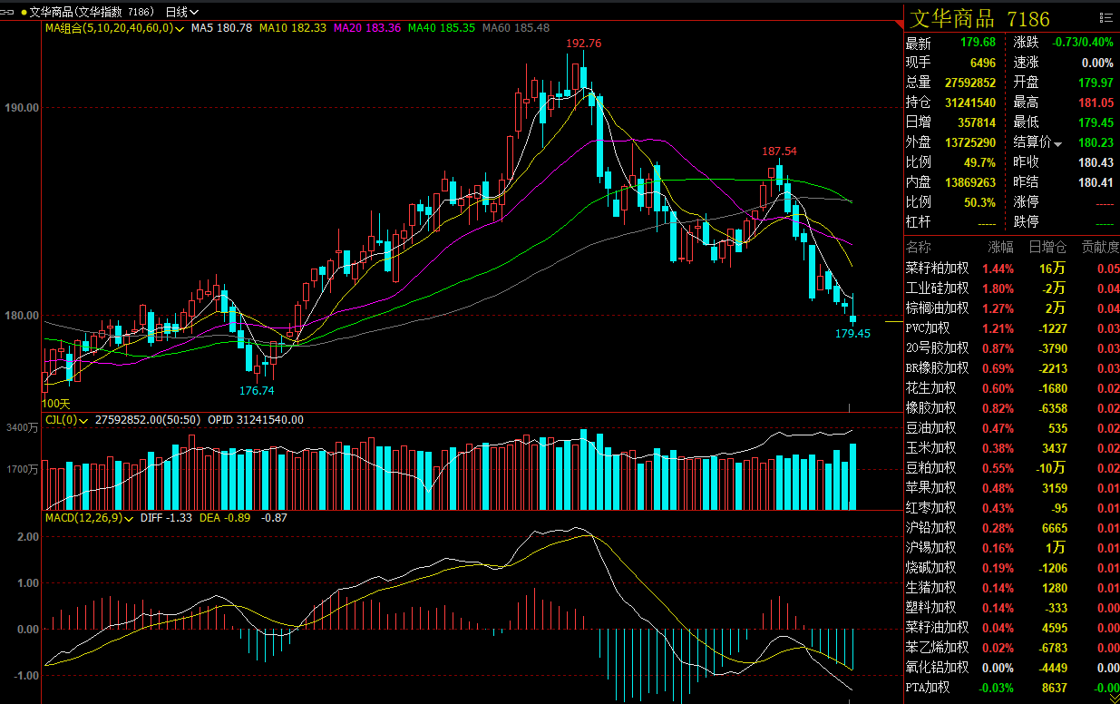The image size is (1120, 704).
Task: Select the 苹果加权 row
Action: (x=1012, y=488)
